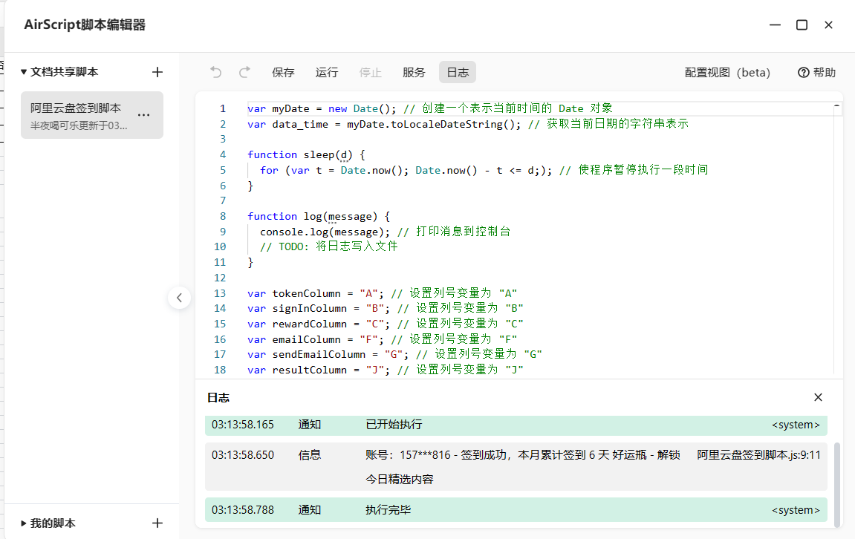Click the log panel vertical scrollbar
Viewport: 855px width, 539px height.
pyautogui.click(x=838, y=485)
